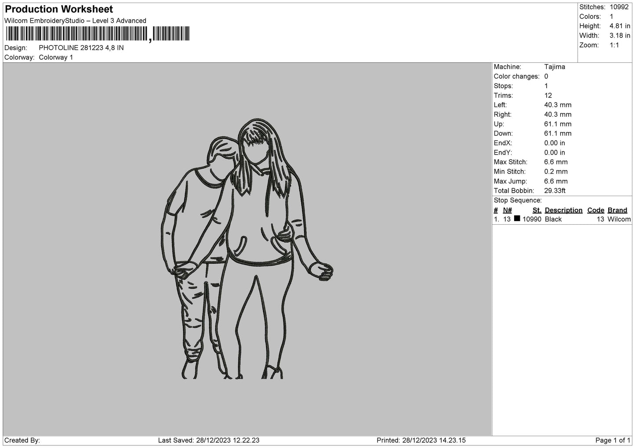Screen dimensions: 635x448
Task: Click the Width value 3.18 in
Action: click(x=620, y=36)
